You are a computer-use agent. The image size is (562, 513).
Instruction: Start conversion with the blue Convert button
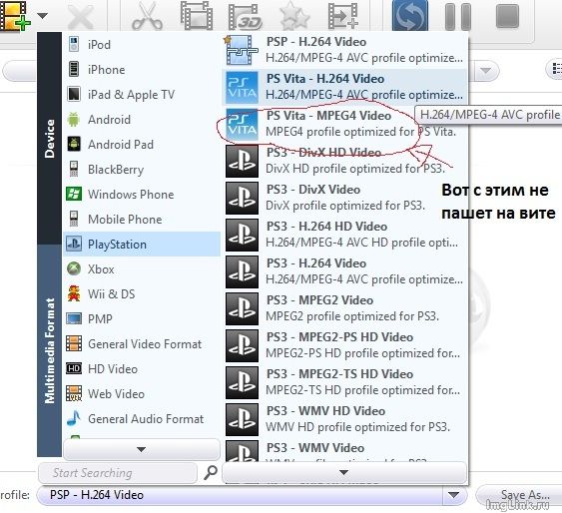click(410, 15)
